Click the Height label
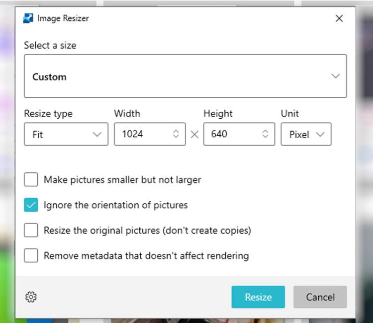 click(218, 114)
